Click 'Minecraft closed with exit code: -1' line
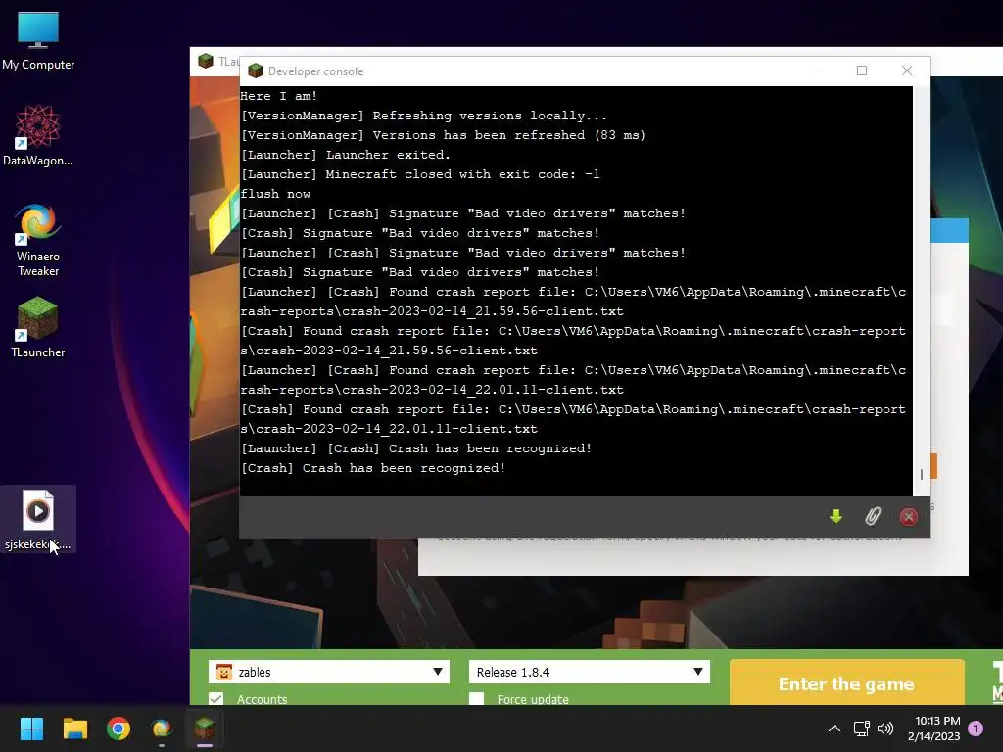The width and height of the screenshot is (1003, 752). click(420, 174)
